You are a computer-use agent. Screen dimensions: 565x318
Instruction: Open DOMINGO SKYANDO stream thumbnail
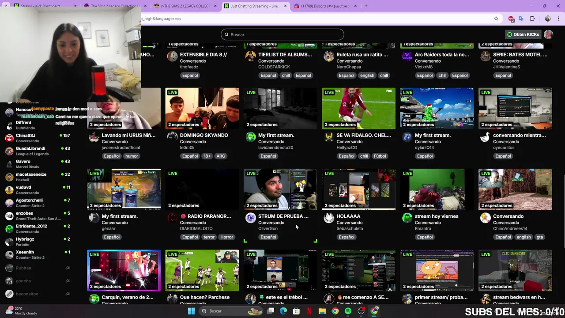[x=202, y=108]
